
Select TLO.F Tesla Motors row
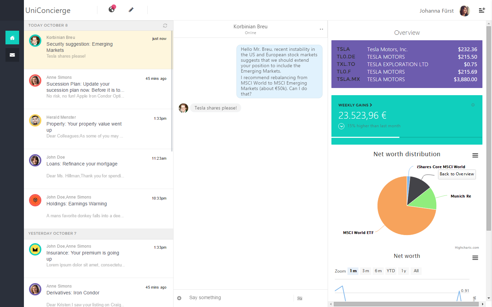tap(407, 72)
